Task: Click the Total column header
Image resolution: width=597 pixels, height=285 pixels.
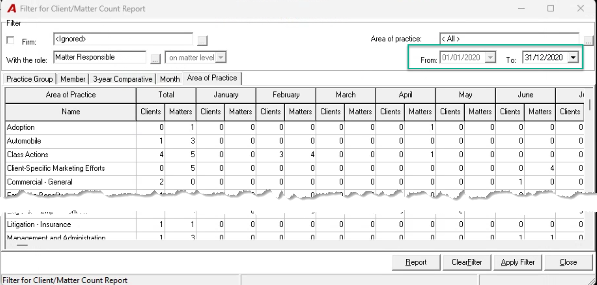Action: click(x=166, y=95)
